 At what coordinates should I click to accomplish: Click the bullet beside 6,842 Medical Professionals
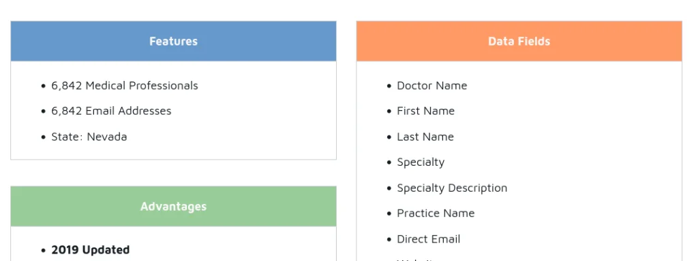pos(43,86)
